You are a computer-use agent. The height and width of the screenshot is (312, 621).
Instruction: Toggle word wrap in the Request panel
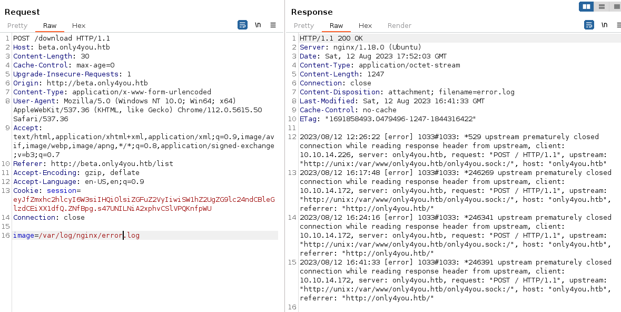coord(242,25)
